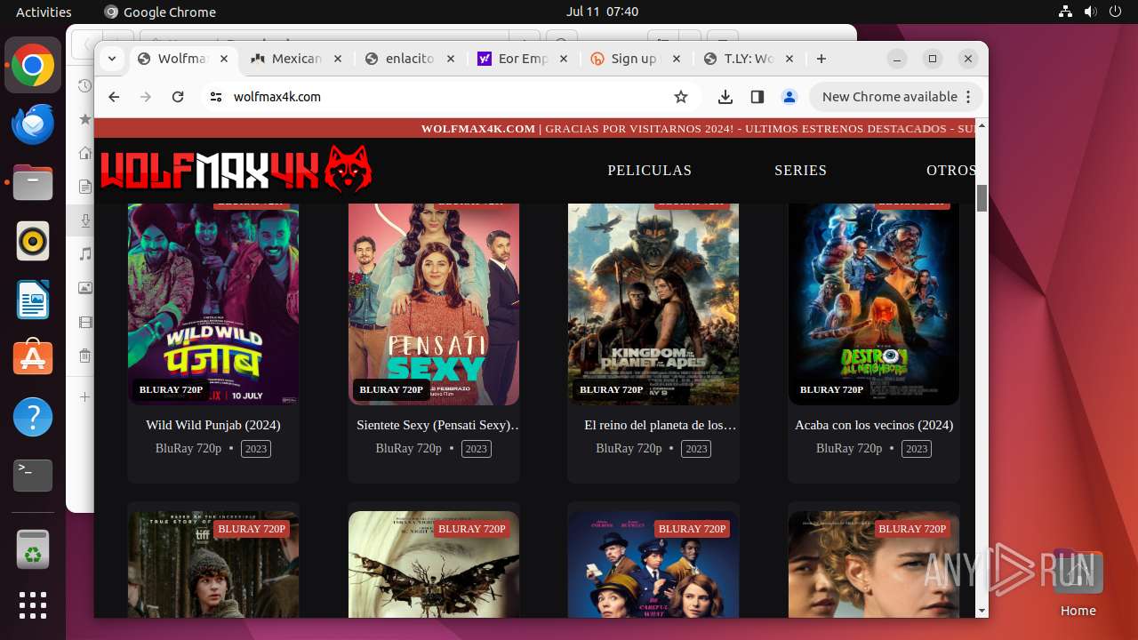Click the Chrome back arrow
The height and width of the screenshot is (640, 1138).
click(x=114, y=97)
